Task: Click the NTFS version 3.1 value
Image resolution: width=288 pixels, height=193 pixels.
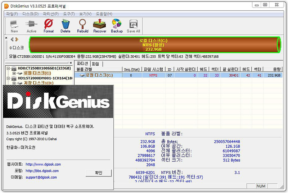Action: 237,173
